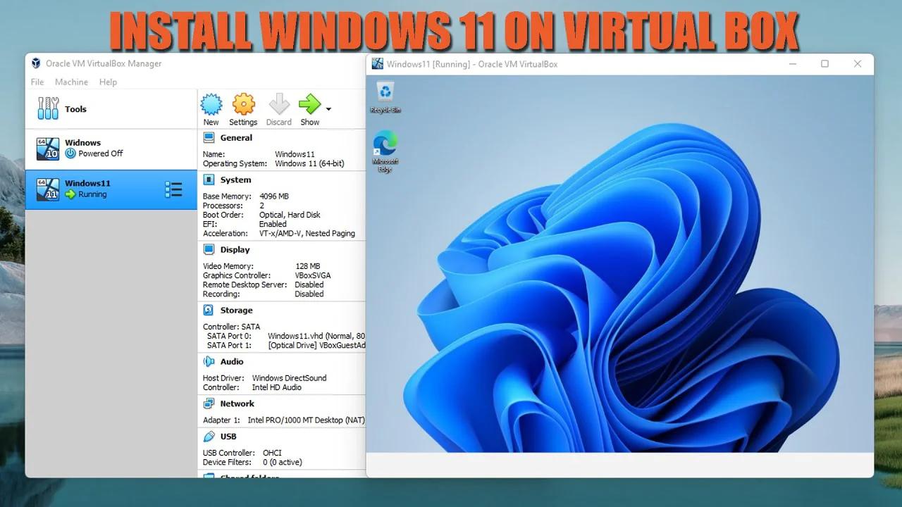
Task: Click the New virtual machine icon
Action: pyautogui.click(x=211, y=104)
